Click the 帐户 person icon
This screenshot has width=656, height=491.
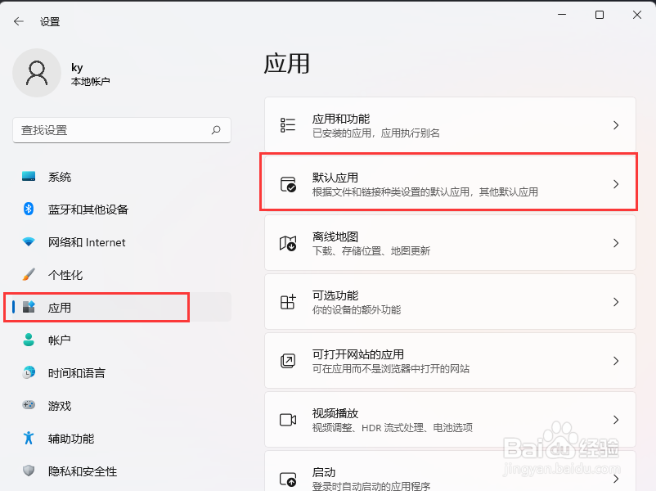[x=29, y=340]
